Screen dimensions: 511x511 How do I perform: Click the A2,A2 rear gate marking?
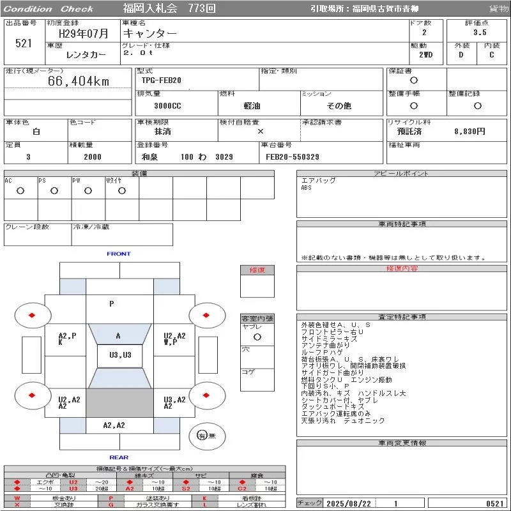pos(114,425)
